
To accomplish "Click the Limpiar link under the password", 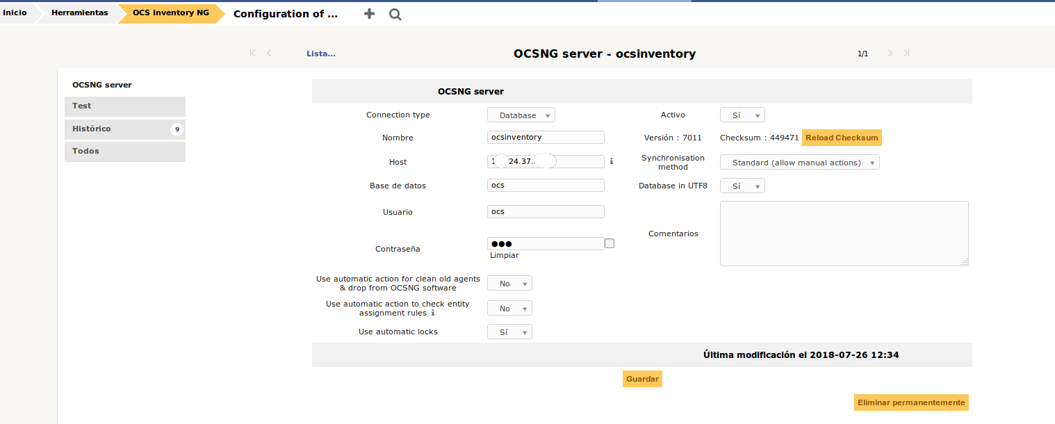I will [504, 255].
